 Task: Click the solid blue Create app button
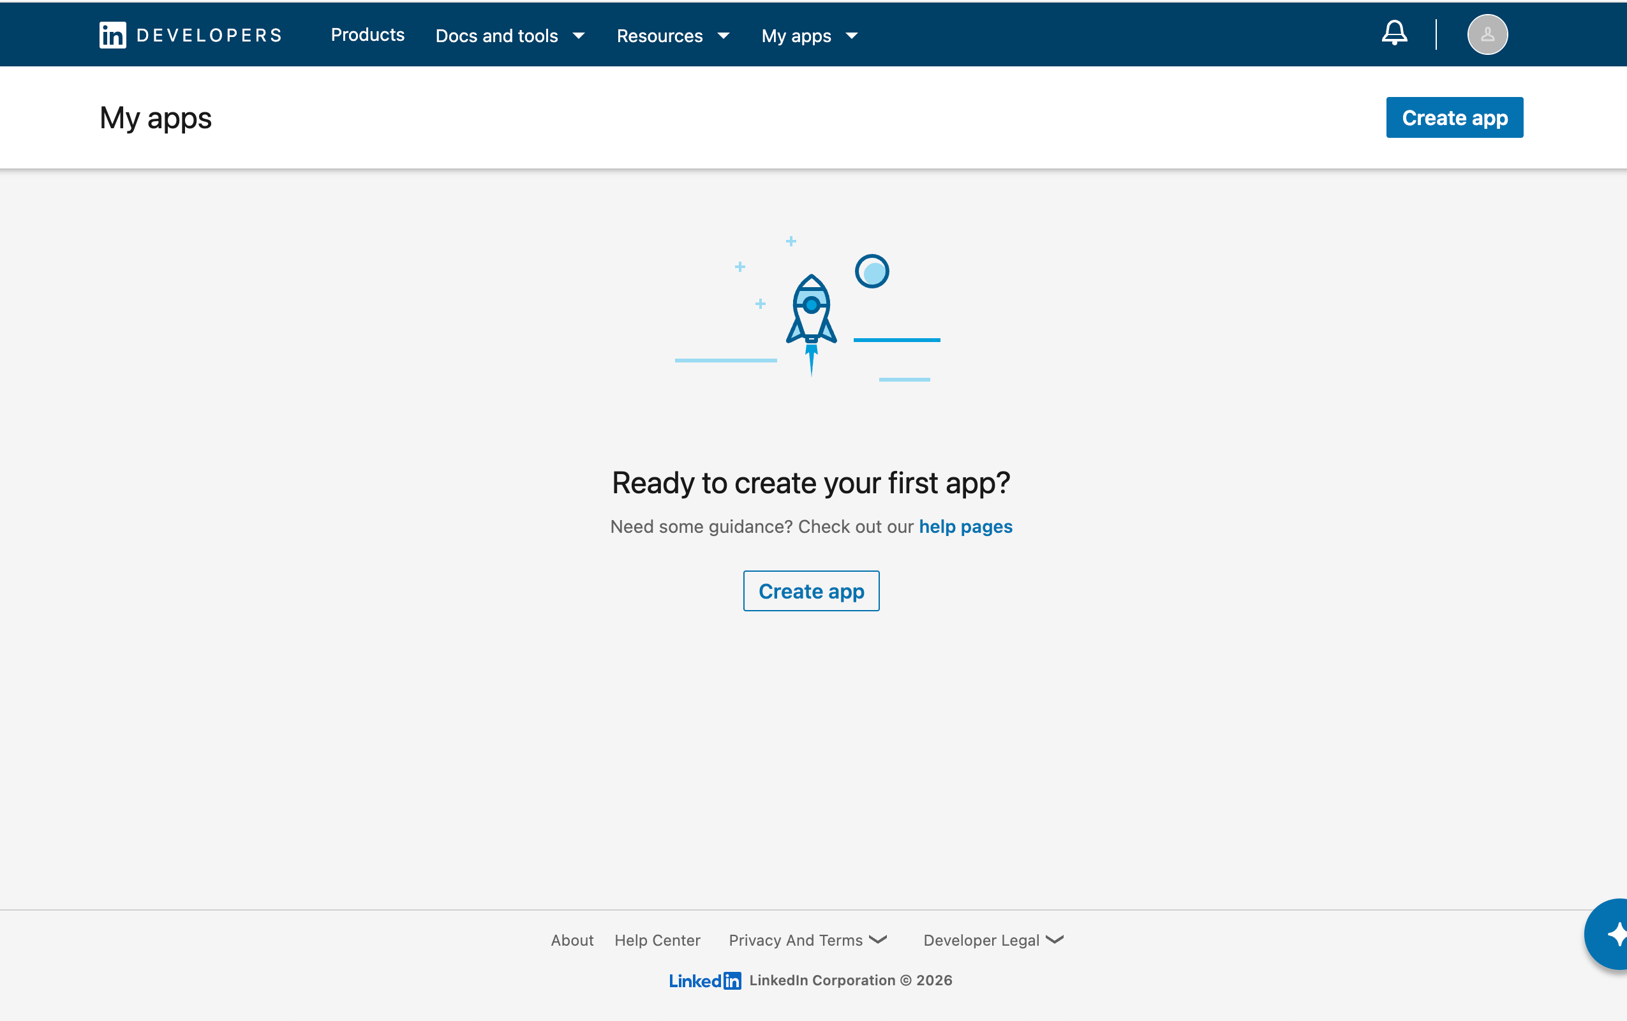pyautogui.click(x=1454, y=117)
